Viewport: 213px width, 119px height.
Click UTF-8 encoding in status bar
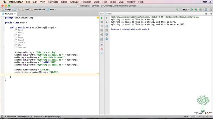197,117
